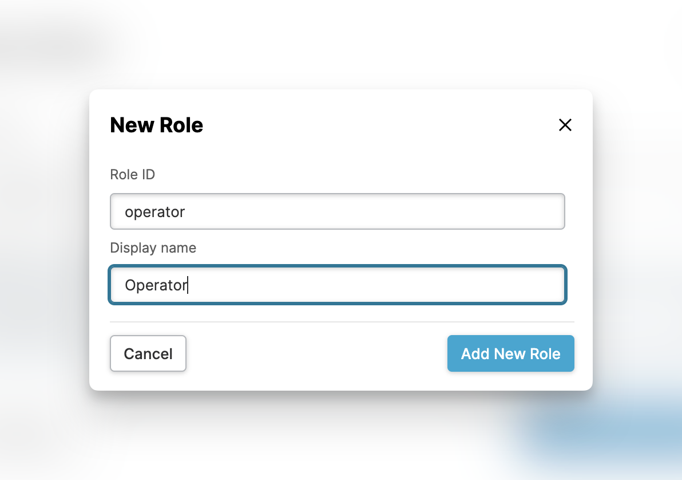Dismiss the role creation modal via X icon
Screen dimensions: 682x480
[565, 125]
